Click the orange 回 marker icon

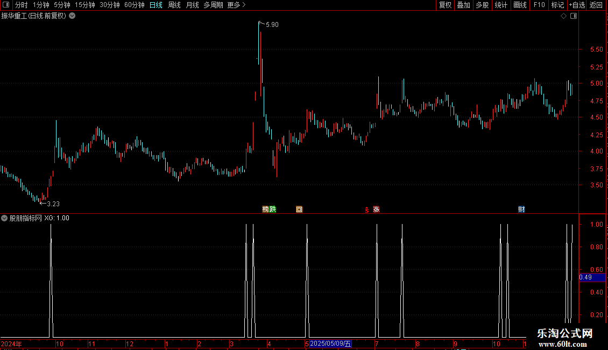(299, 209)
